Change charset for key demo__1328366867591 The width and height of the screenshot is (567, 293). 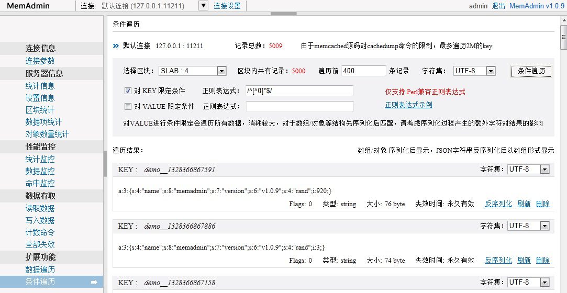coord(544,170)
